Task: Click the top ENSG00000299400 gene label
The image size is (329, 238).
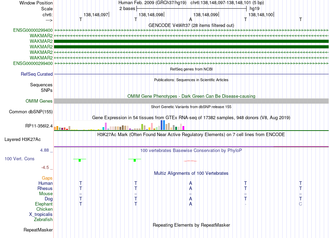Action: click(x=33, y=30)
